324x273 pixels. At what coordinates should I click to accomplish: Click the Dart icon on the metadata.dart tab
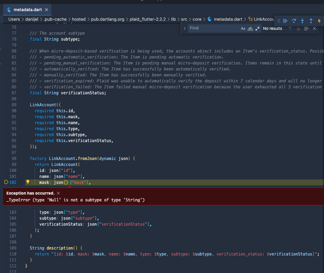tap(9, 10)
